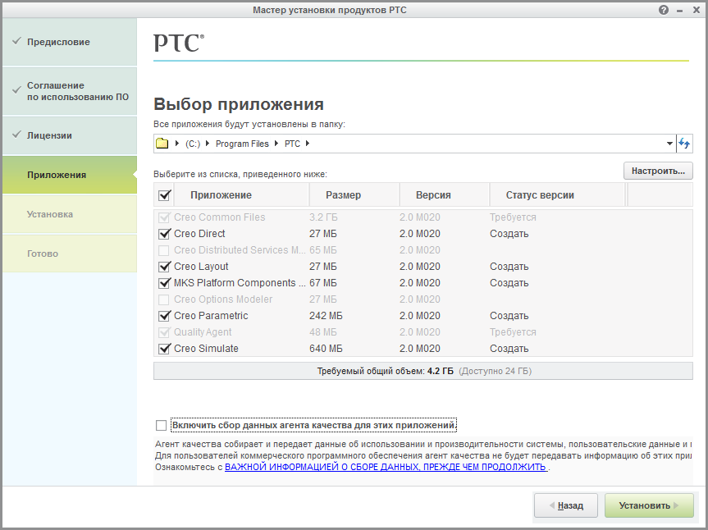Click Создать status in Creo Simulate row
The width and height of the screenshot is (708, 530).
pos(509,349)
